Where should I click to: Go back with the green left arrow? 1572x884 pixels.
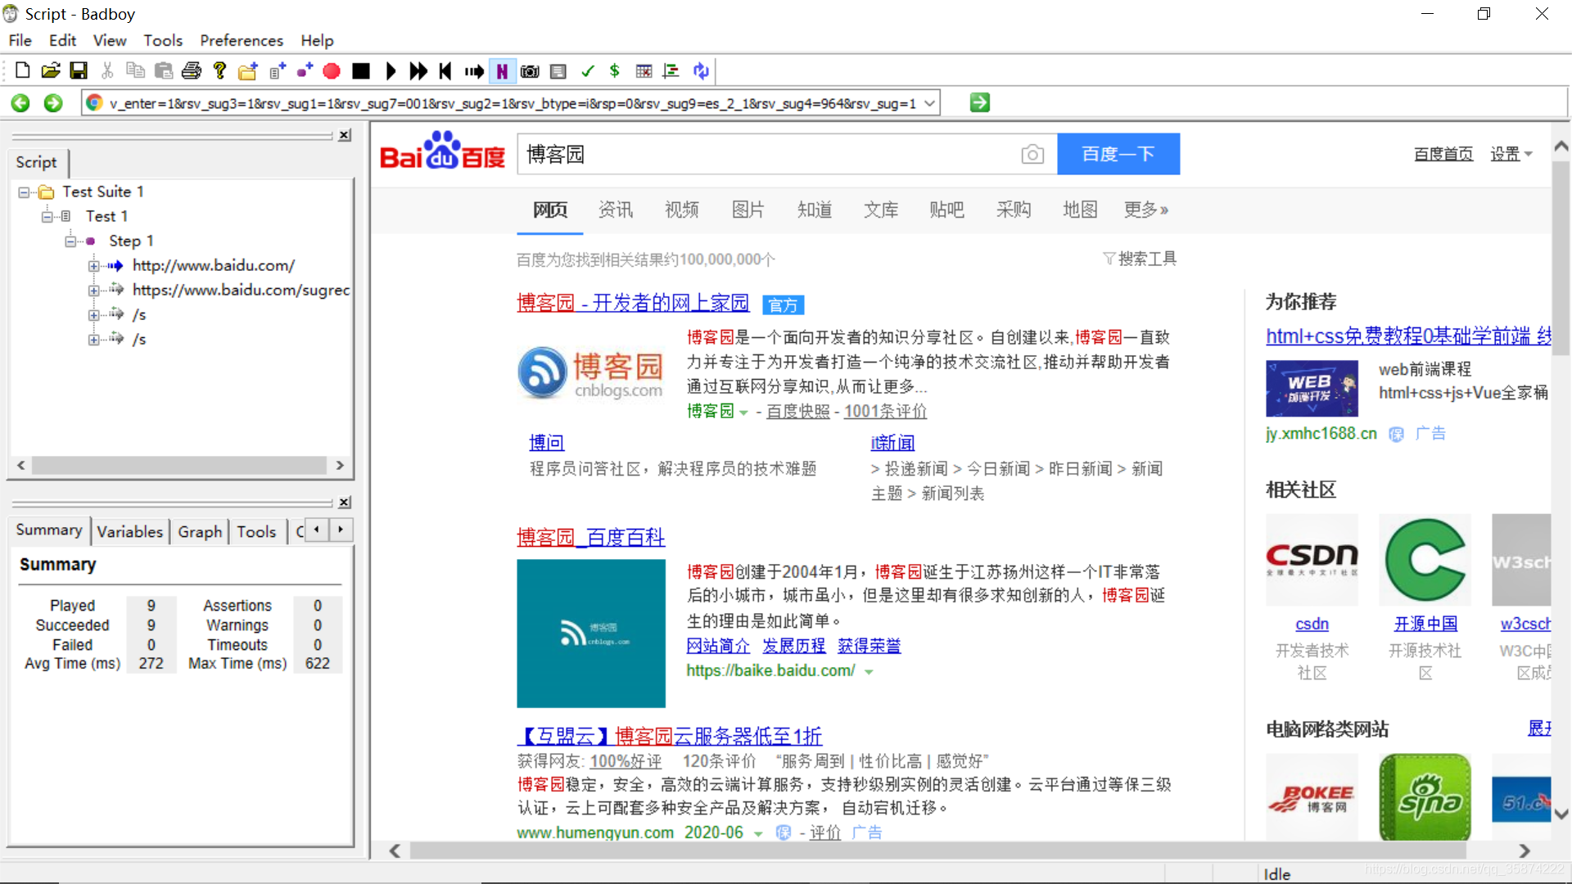click(x=20, y=103)
